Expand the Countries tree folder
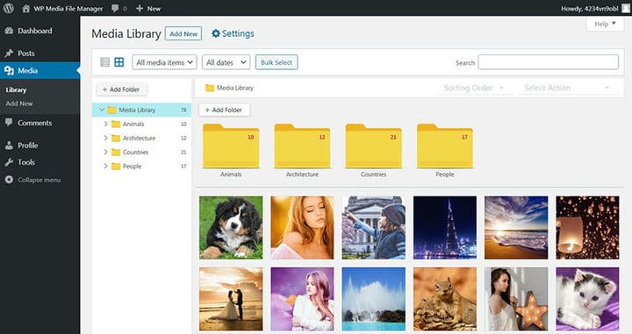632x334 pixels. pyautogui.click(x=105, y=152)
